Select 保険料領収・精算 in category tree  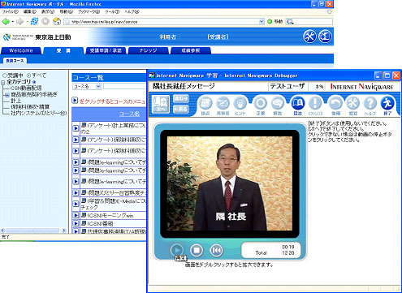pos(30,107)
